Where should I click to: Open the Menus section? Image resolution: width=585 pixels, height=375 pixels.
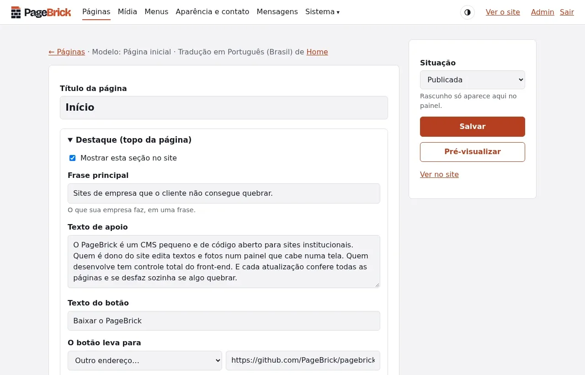tap(156, 12)
